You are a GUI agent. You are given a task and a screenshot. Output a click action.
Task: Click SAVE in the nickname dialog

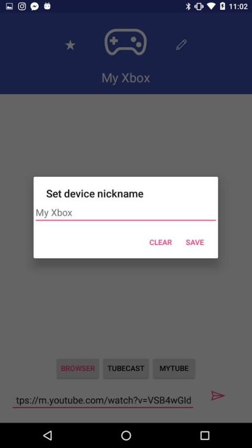point(195,242)
